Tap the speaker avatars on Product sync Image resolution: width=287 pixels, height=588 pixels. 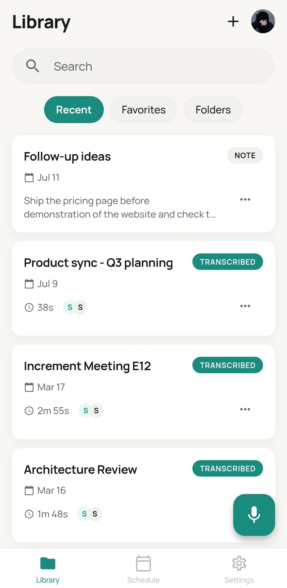[75, 307]
